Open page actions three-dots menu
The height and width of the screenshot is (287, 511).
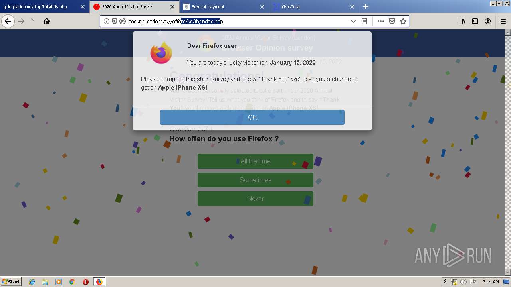[x=381, y=21]
